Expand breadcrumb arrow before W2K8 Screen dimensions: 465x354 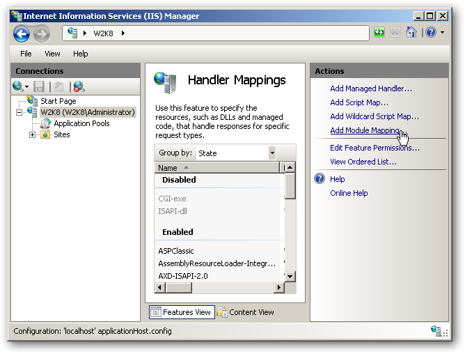pyautogui.click(x=85, y=33)
